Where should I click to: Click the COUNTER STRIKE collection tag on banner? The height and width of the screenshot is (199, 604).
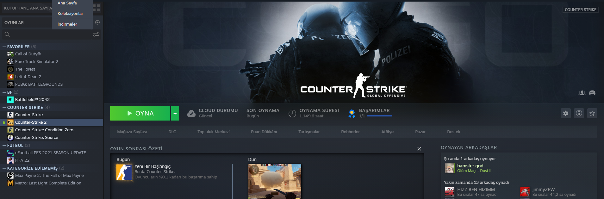coord(581,9)
